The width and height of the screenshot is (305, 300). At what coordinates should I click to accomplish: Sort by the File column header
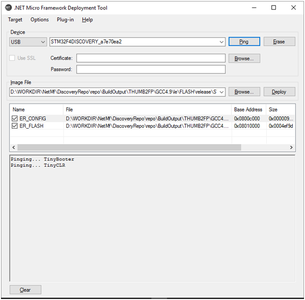[147, 110]
